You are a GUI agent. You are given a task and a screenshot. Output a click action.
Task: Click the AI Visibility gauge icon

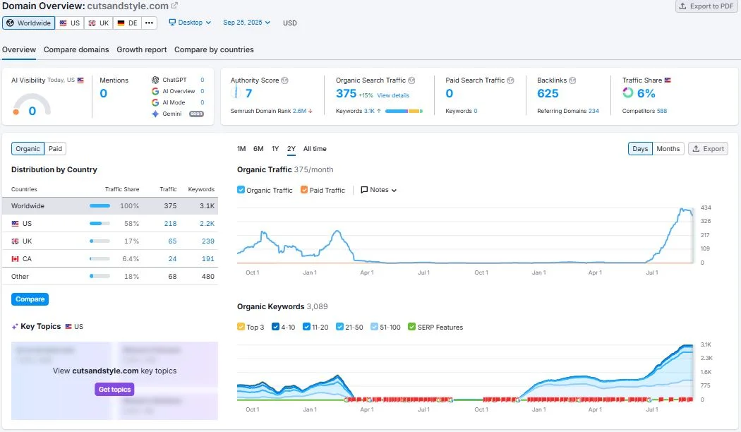click(x=32, y=104)
